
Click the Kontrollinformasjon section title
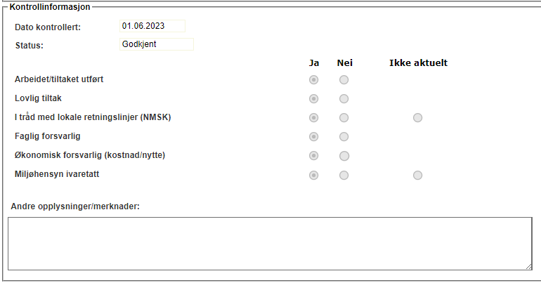coord(49,6)
